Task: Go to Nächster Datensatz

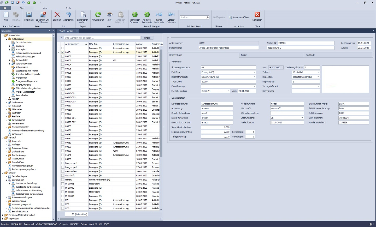Action: pyautogui.click(x=147, y=15)
